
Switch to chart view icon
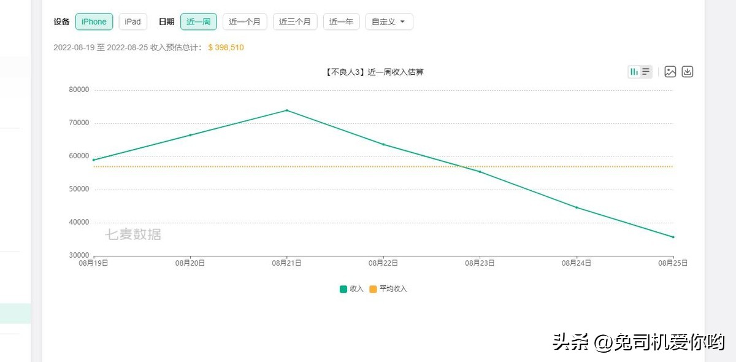point(634,72)
